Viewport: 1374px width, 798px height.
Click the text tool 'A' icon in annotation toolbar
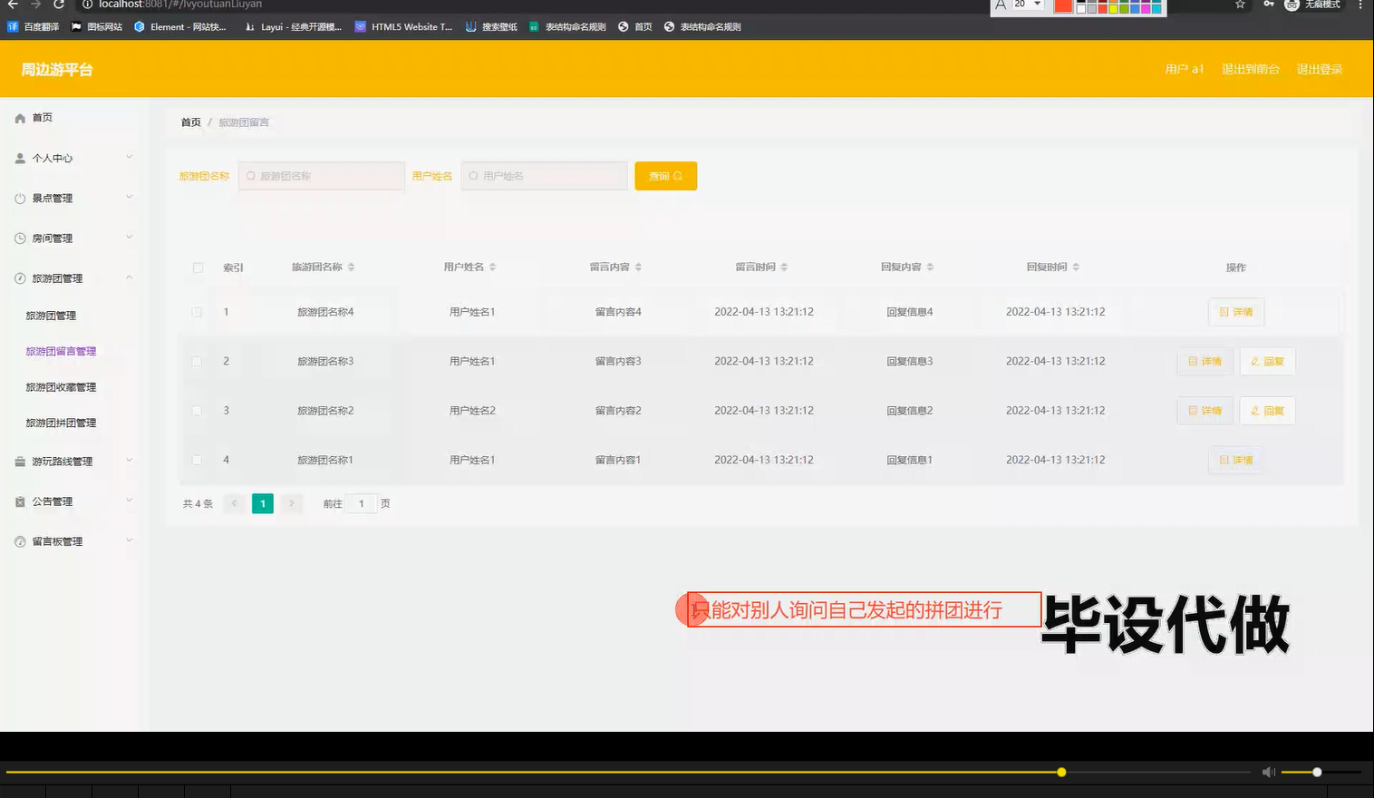pyautogui.click(x=1001, y=5)
